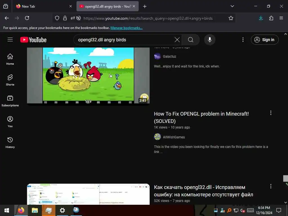
Task: Focus the YouTube URL address field
Action: [x=148, y=18]
